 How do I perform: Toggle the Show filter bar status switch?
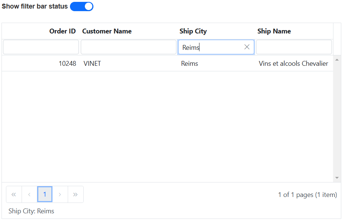point(81,6)
